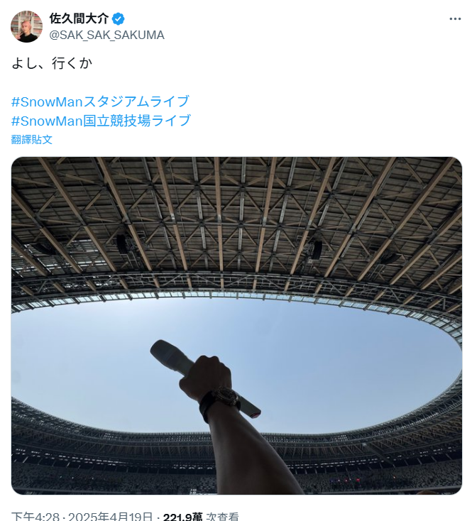Click the date 2025年4月19日
Image resolution: width=472 pixels, height=521 pixels.
click(110, 517)
